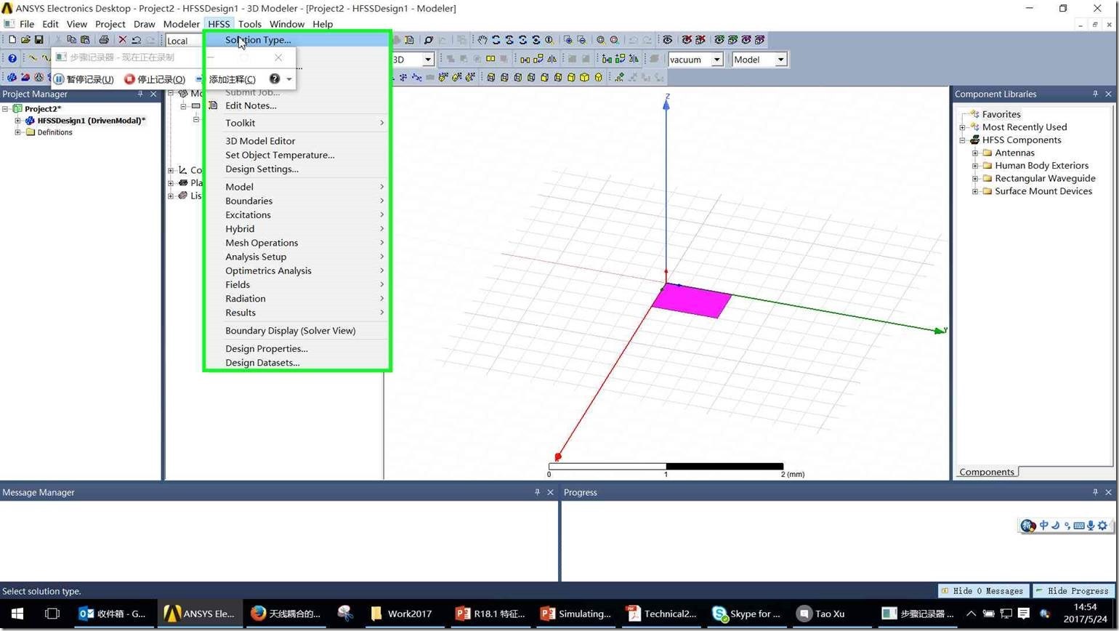Click the black eye visibility icon in toolbar
Viewport: 1119px width, 631px height.
(x=668, y=40)
